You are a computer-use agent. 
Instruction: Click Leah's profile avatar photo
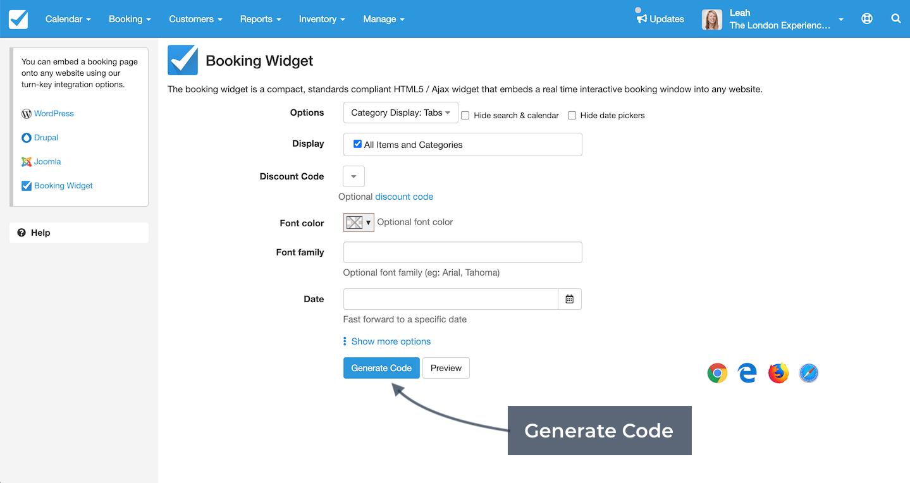712,20
